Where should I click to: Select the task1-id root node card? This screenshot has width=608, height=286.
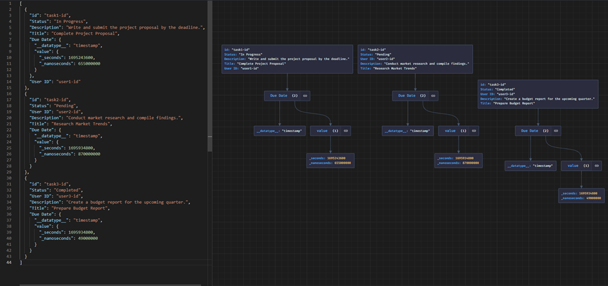point(287,59)
